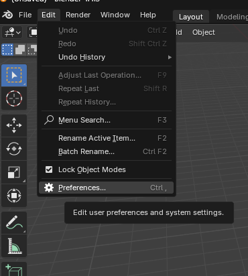Image resolution: width=248 pixels, height=276 pixels.
Task: Choose Rename Active Item entry
Action: [107, 138]
